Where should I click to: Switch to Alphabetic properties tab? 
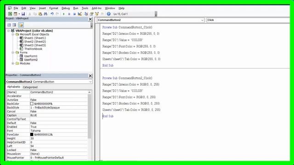point(13,87)
